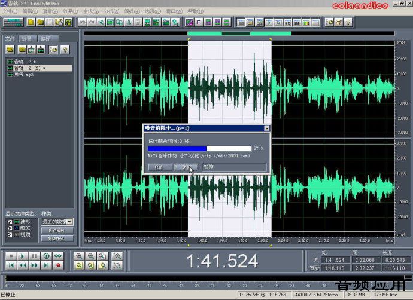Click the question-mark Help icon in main toolbar
Viewport: 413px width, 300px height.
[x=348, y=22]
